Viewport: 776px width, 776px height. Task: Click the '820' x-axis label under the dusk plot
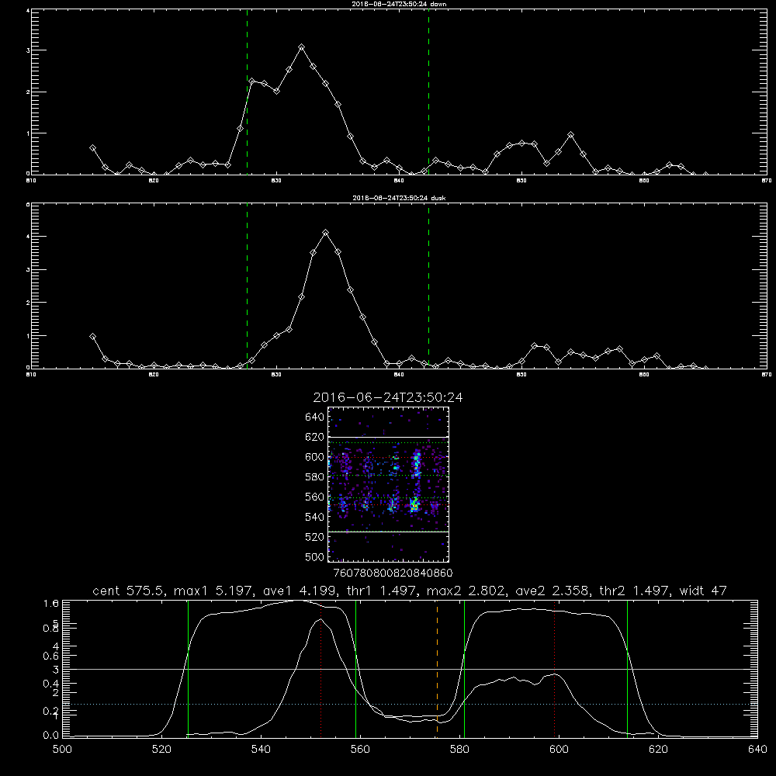pyautogui.click(x=154, y=375)
